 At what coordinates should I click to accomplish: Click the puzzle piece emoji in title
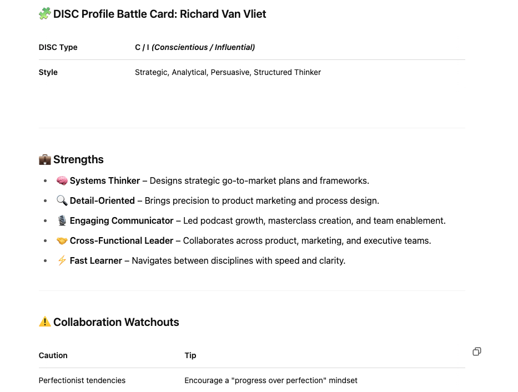coord(45,13)
